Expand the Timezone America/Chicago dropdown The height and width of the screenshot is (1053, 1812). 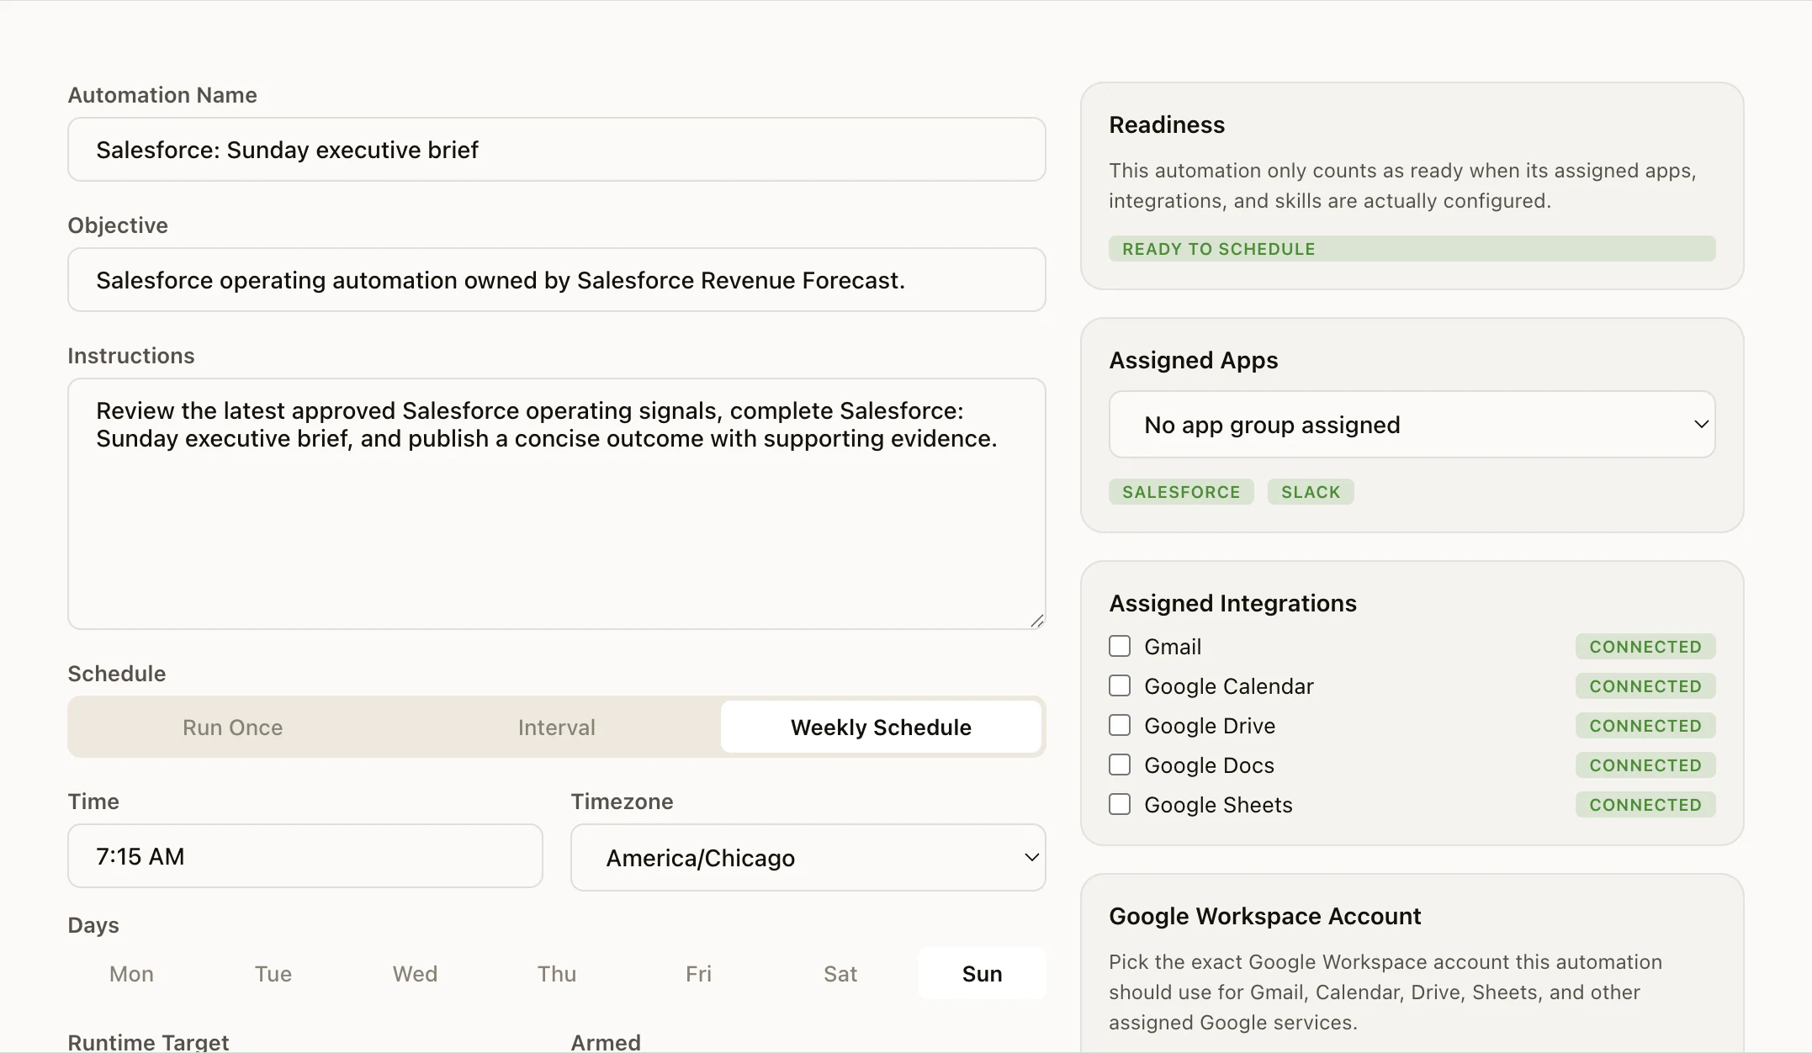[808, 857]
